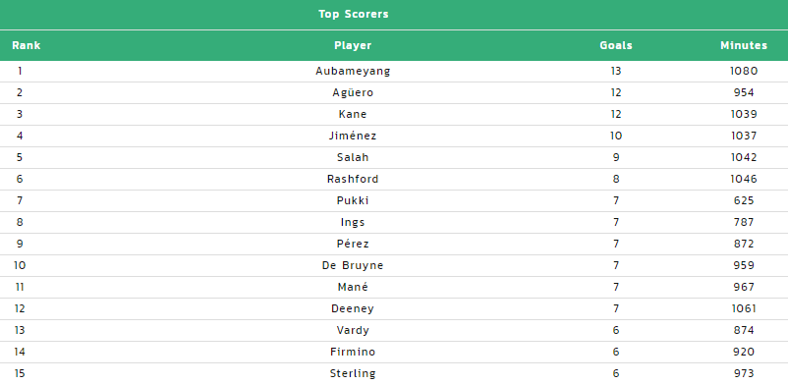Click Firmino's 920 minutes cell
Image resolution: width=788 pixels, height=384 pixels.
744,353
